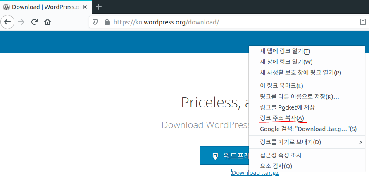Click the padlock site security icon
The height and width of the screenshot is (186, 369).
(x=107, y=22)
